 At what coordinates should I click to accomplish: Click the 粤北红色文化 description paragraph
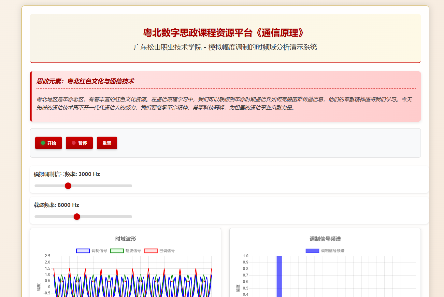(224, 103)
